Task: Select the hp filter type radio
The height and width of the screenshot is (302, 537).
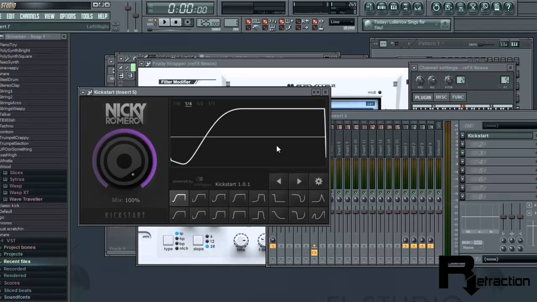Action: coord(177,239)
